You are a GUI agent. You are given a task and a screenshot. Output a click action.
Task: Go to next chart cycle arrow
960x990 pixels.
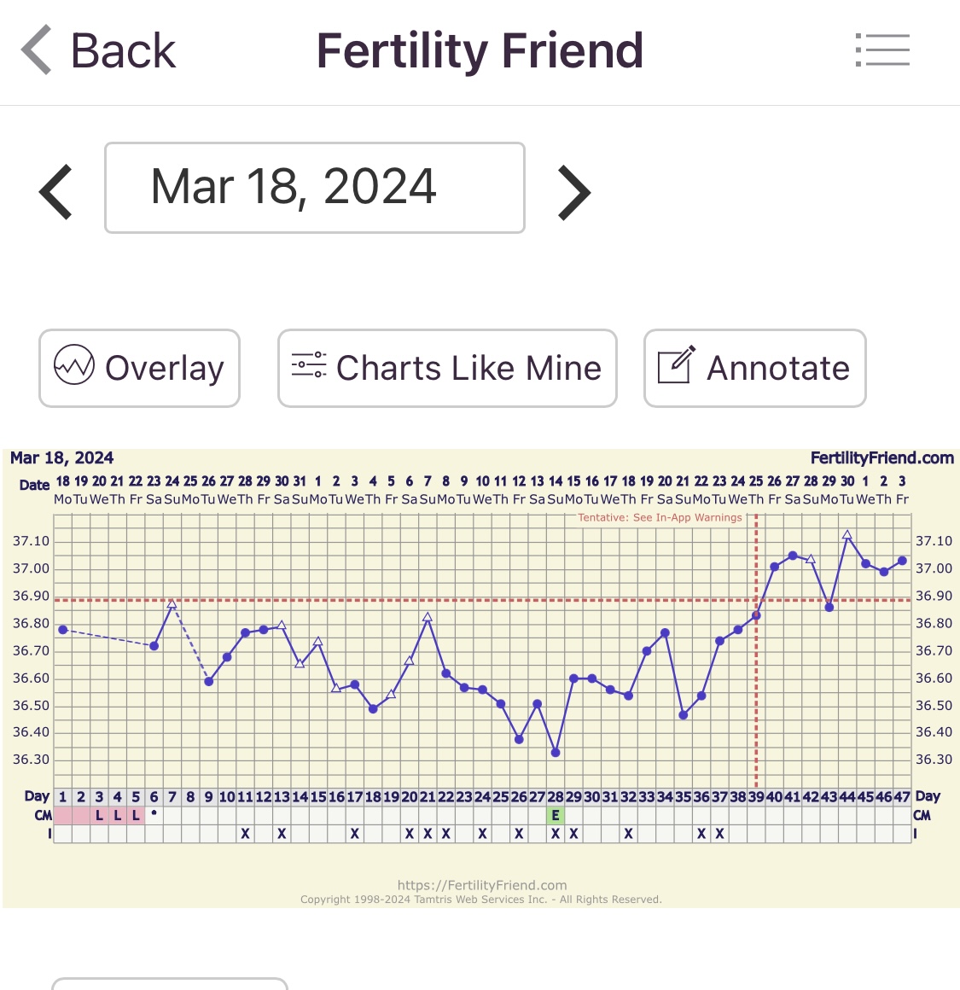click(573, 193)
